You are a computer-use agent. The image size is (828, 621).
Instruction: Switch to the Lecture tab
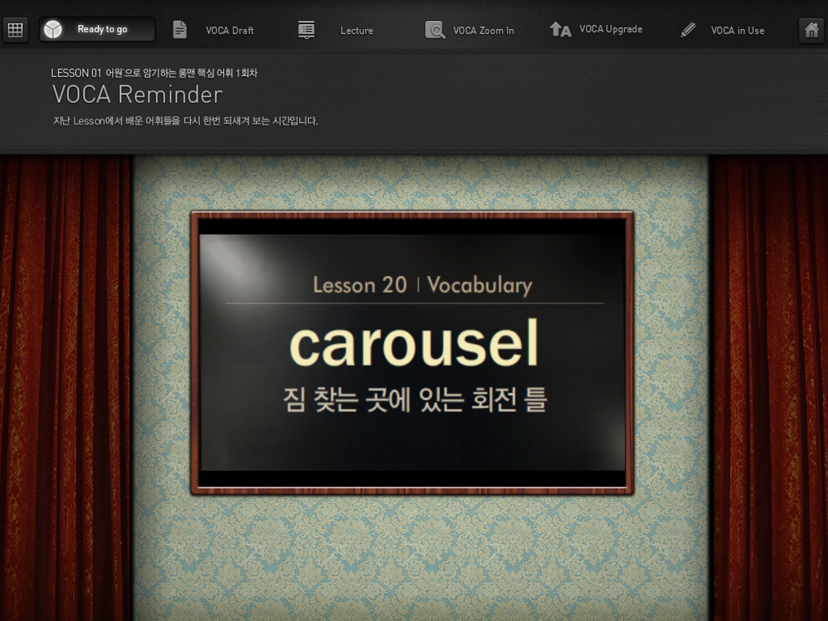coord(357,30)
